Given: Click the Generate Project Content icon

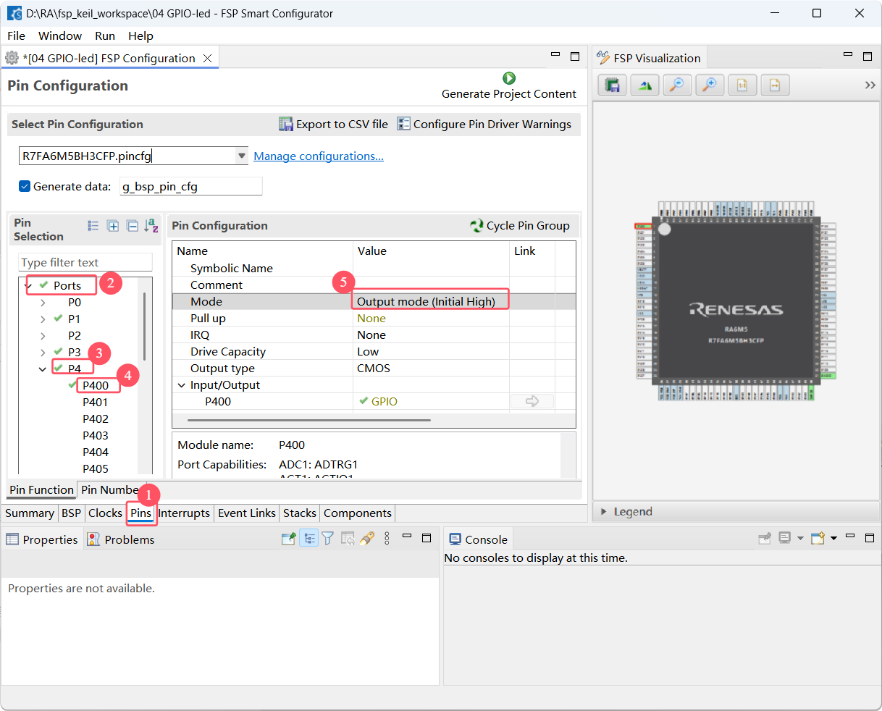Looking at the screenshot, I should point(509,78).
